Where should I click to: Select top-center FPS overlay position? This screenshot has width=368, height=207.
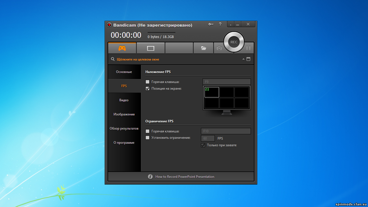[227, 92]
